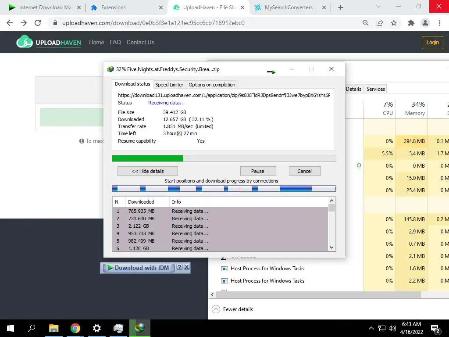This screenshot has width=449, height=337.
Task: Open the zoom magnifier icon in address bar
Action: click(365, 23)
